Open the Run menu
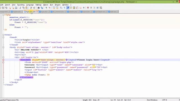The width and height of the screenshot is (180, 101). 51,5
